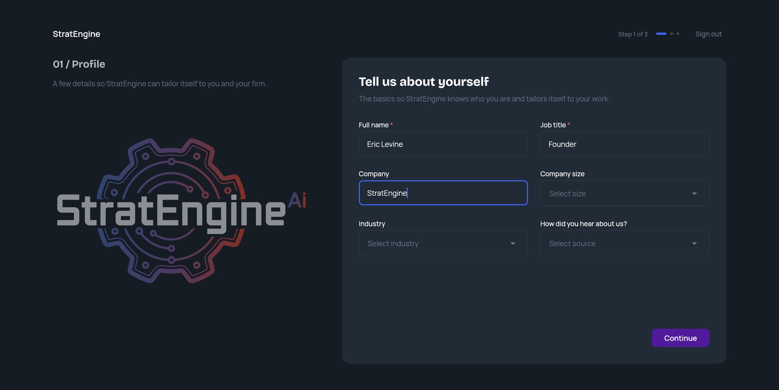
Task: Sign out of the account
Action: point(709,34)
